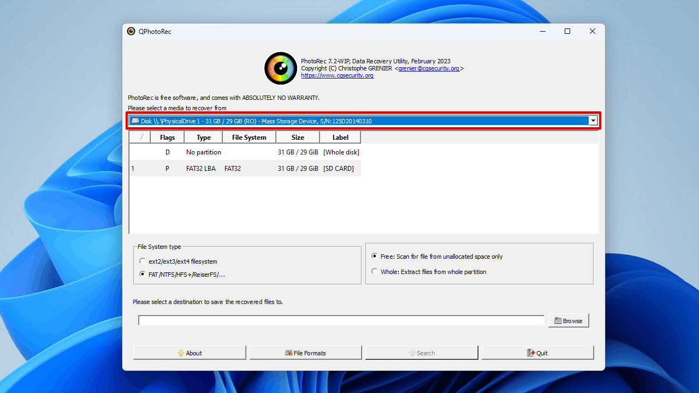This screenshot has height=393, width=699.
Task: Click the About button
Action: [189, 353]
